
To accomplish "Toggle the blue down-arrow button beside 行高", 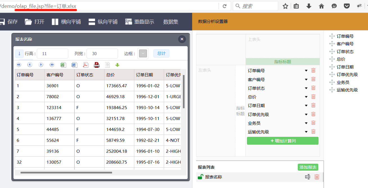I will (19, 53).
